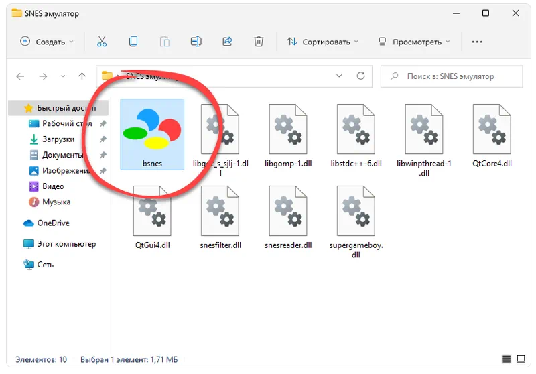Go up one folder level

click(82, 76)
